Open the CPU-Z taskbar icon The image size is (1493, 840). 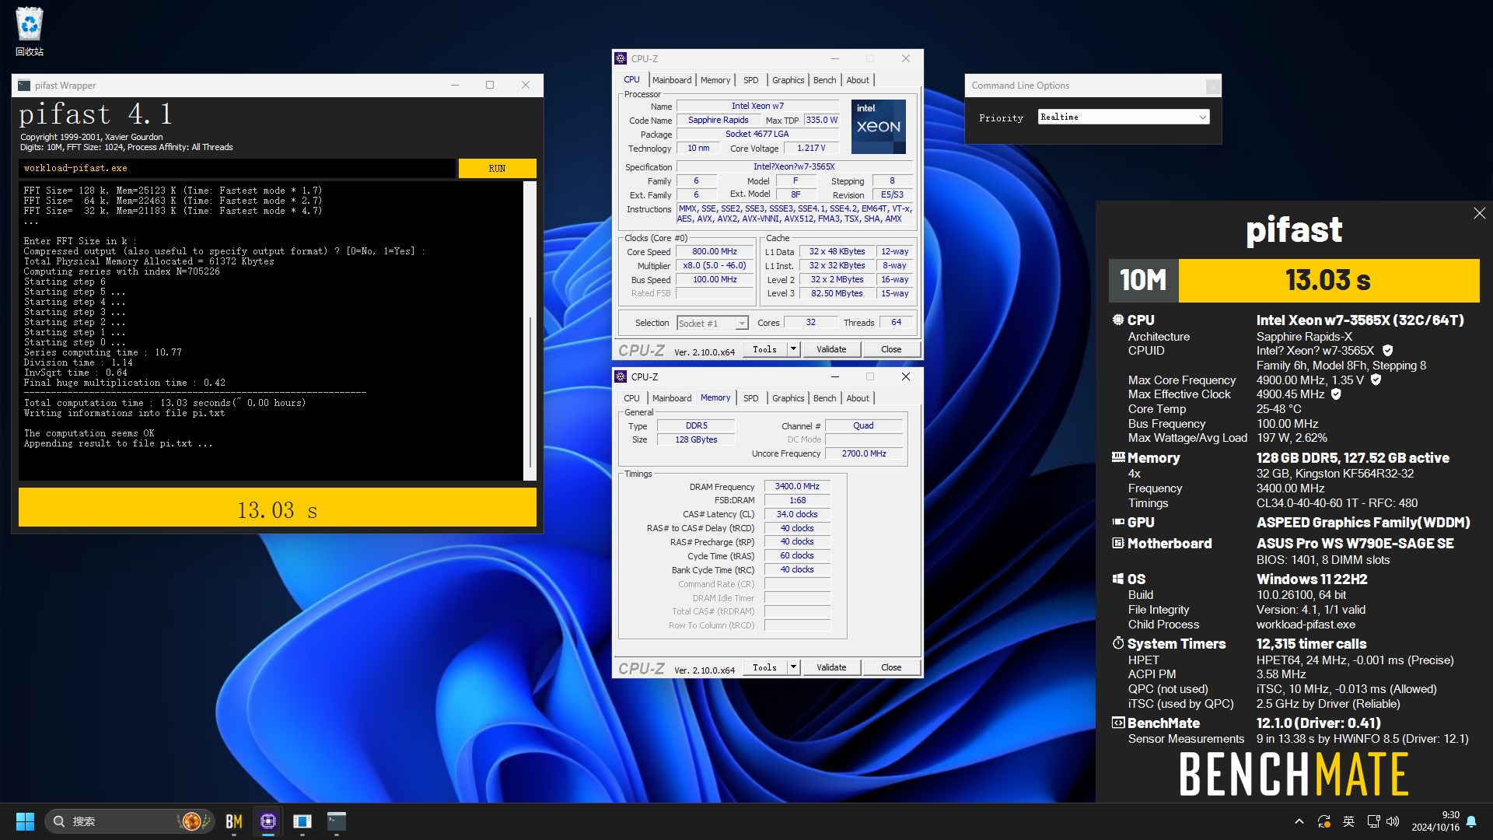point(268,821)
